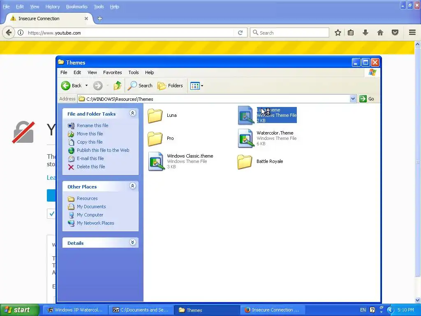Open Explorer View menu

[92, 72]
